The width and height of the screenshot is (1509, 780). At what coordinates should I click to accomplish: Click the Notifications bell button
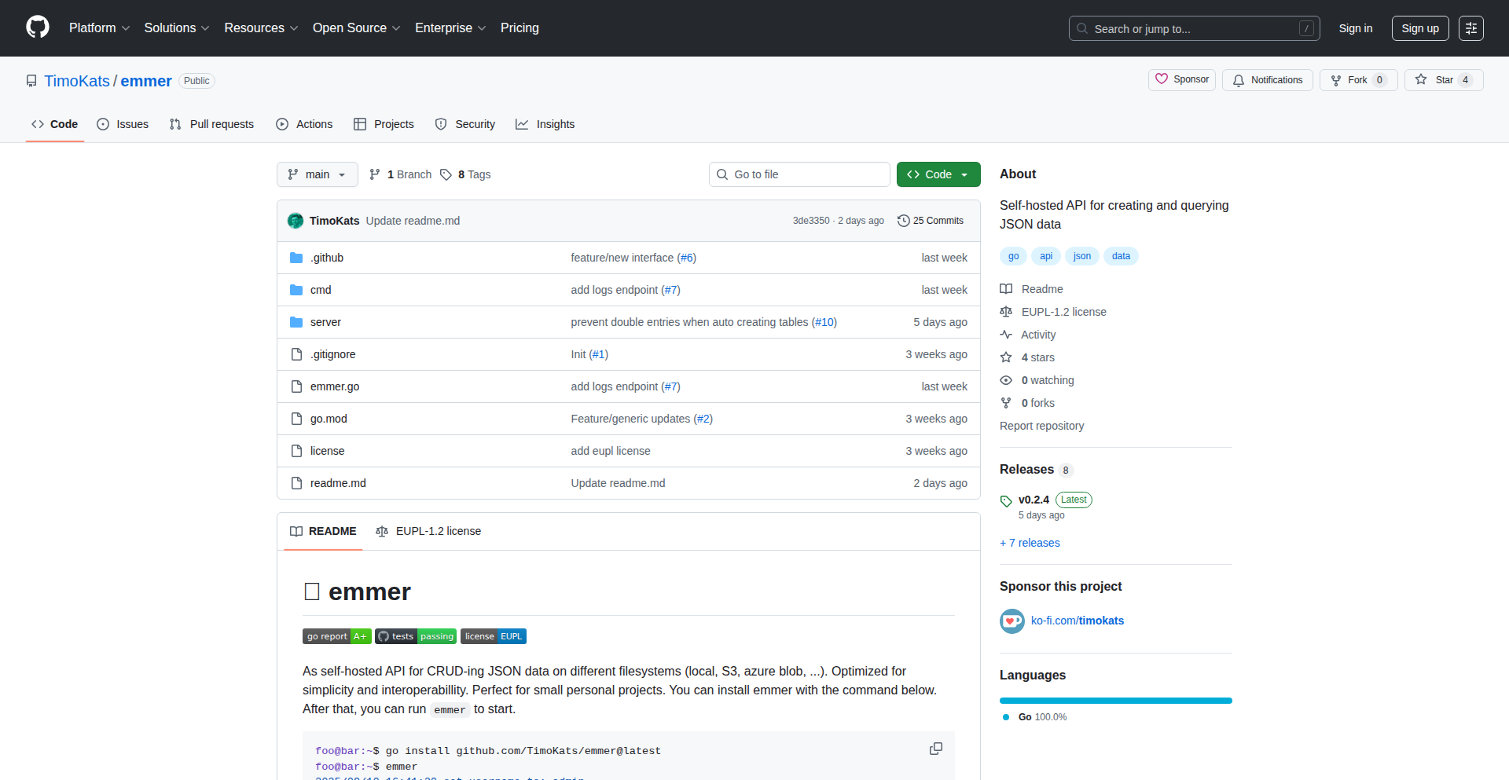coord(1268,80)
